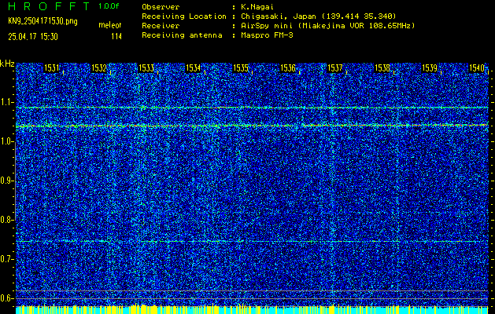This screenshot has width=495, height=314.
Task: Click the kHz axis unit label
Action: coord(7,64)
